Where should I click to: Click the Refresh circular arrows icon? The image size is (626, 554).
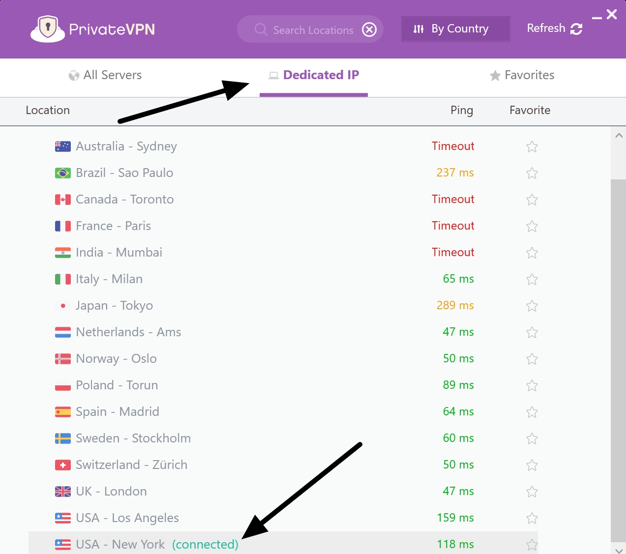click(576, 29)
